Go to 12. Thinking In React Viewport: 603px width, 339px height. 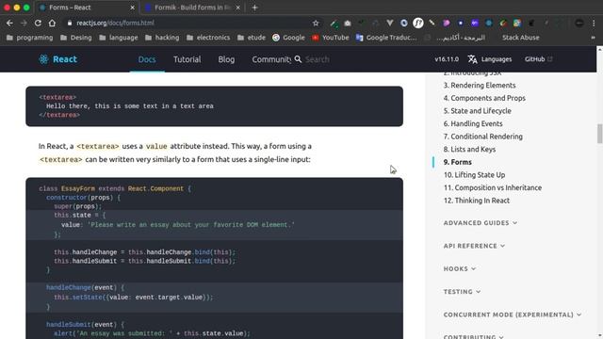point(476,201)
